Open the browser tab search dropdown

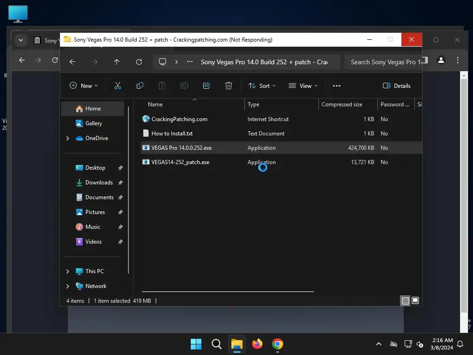21,40
